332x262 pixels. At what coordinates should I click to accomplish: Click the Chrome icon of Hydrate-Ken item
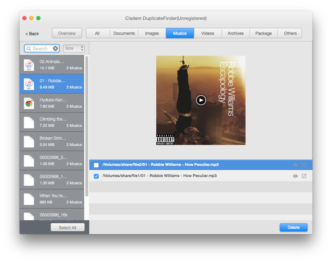pos(29,103)
